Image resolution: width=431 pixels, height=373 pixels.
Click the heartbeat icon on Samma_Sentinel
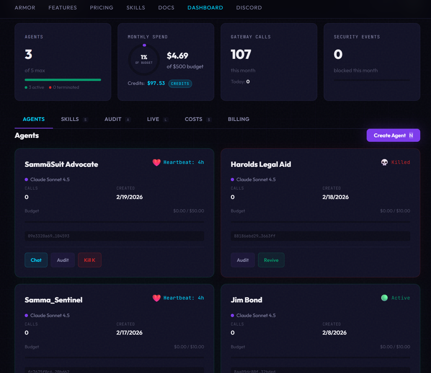[156, 298]
